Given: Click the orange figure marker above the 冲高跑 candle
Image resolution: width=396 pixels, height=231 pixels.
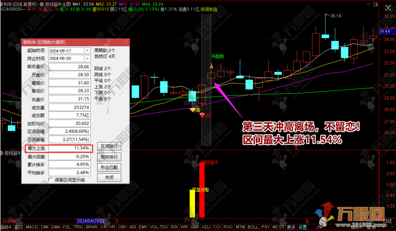Looking at the screenshot, I should click(211, 66).
